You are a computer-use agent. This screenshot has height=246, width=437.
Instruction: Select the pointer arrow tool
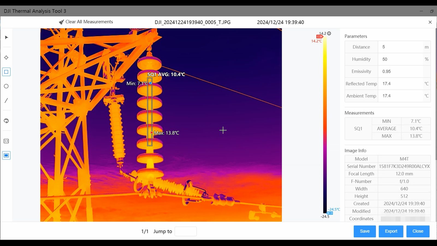(7, 37)
